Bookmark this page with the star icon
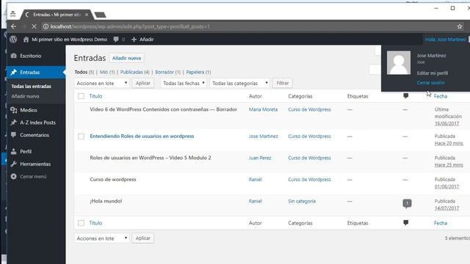470x264 pixels. 460,26
